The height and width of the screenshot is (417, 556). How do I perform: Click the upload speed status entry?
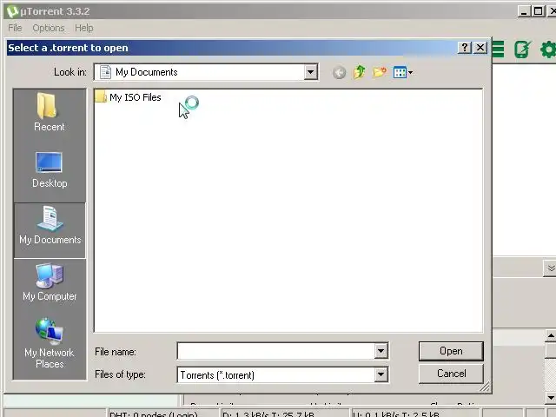415,414
